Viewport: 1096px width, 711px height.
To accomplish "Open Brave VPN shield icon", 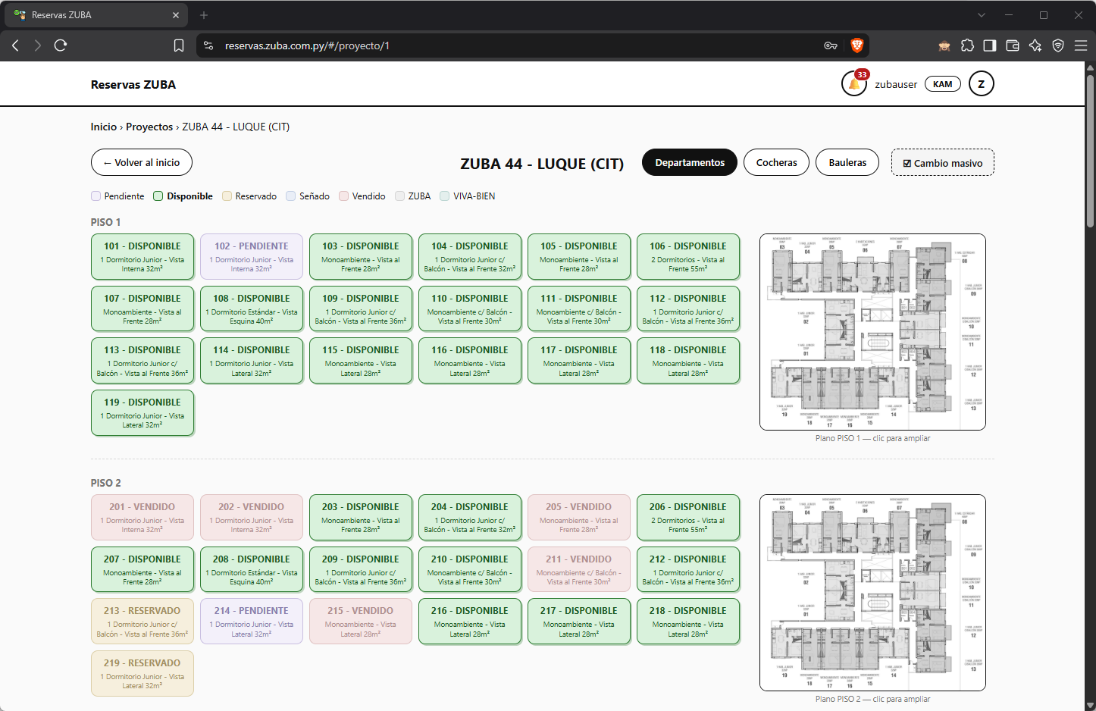I will tap(1058, 45).
